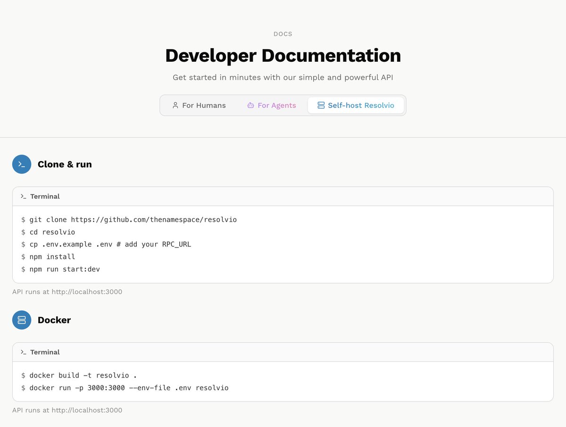
Task: Click the person icon in For Humans tab
Action: (175, 105)
